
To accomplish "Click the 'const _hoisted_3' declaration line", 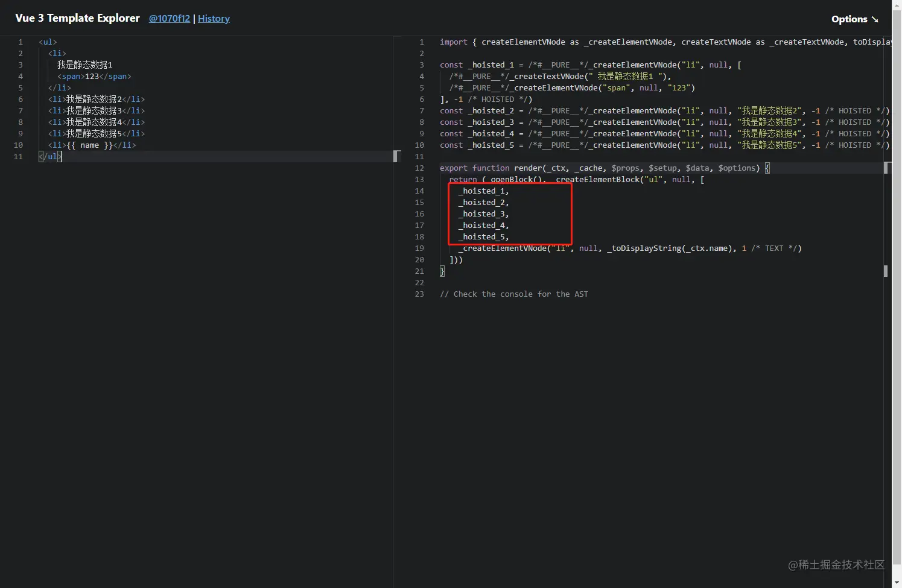I will pyautogui.click(x=665, y=122).
